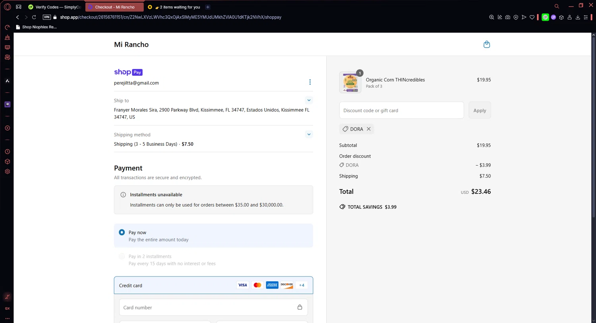Click the Total $23.46 amount
This screenshot has height=323, width=596.
tap(481, 191)
